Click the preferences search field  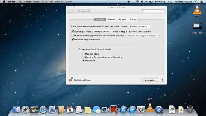point(153,11)
